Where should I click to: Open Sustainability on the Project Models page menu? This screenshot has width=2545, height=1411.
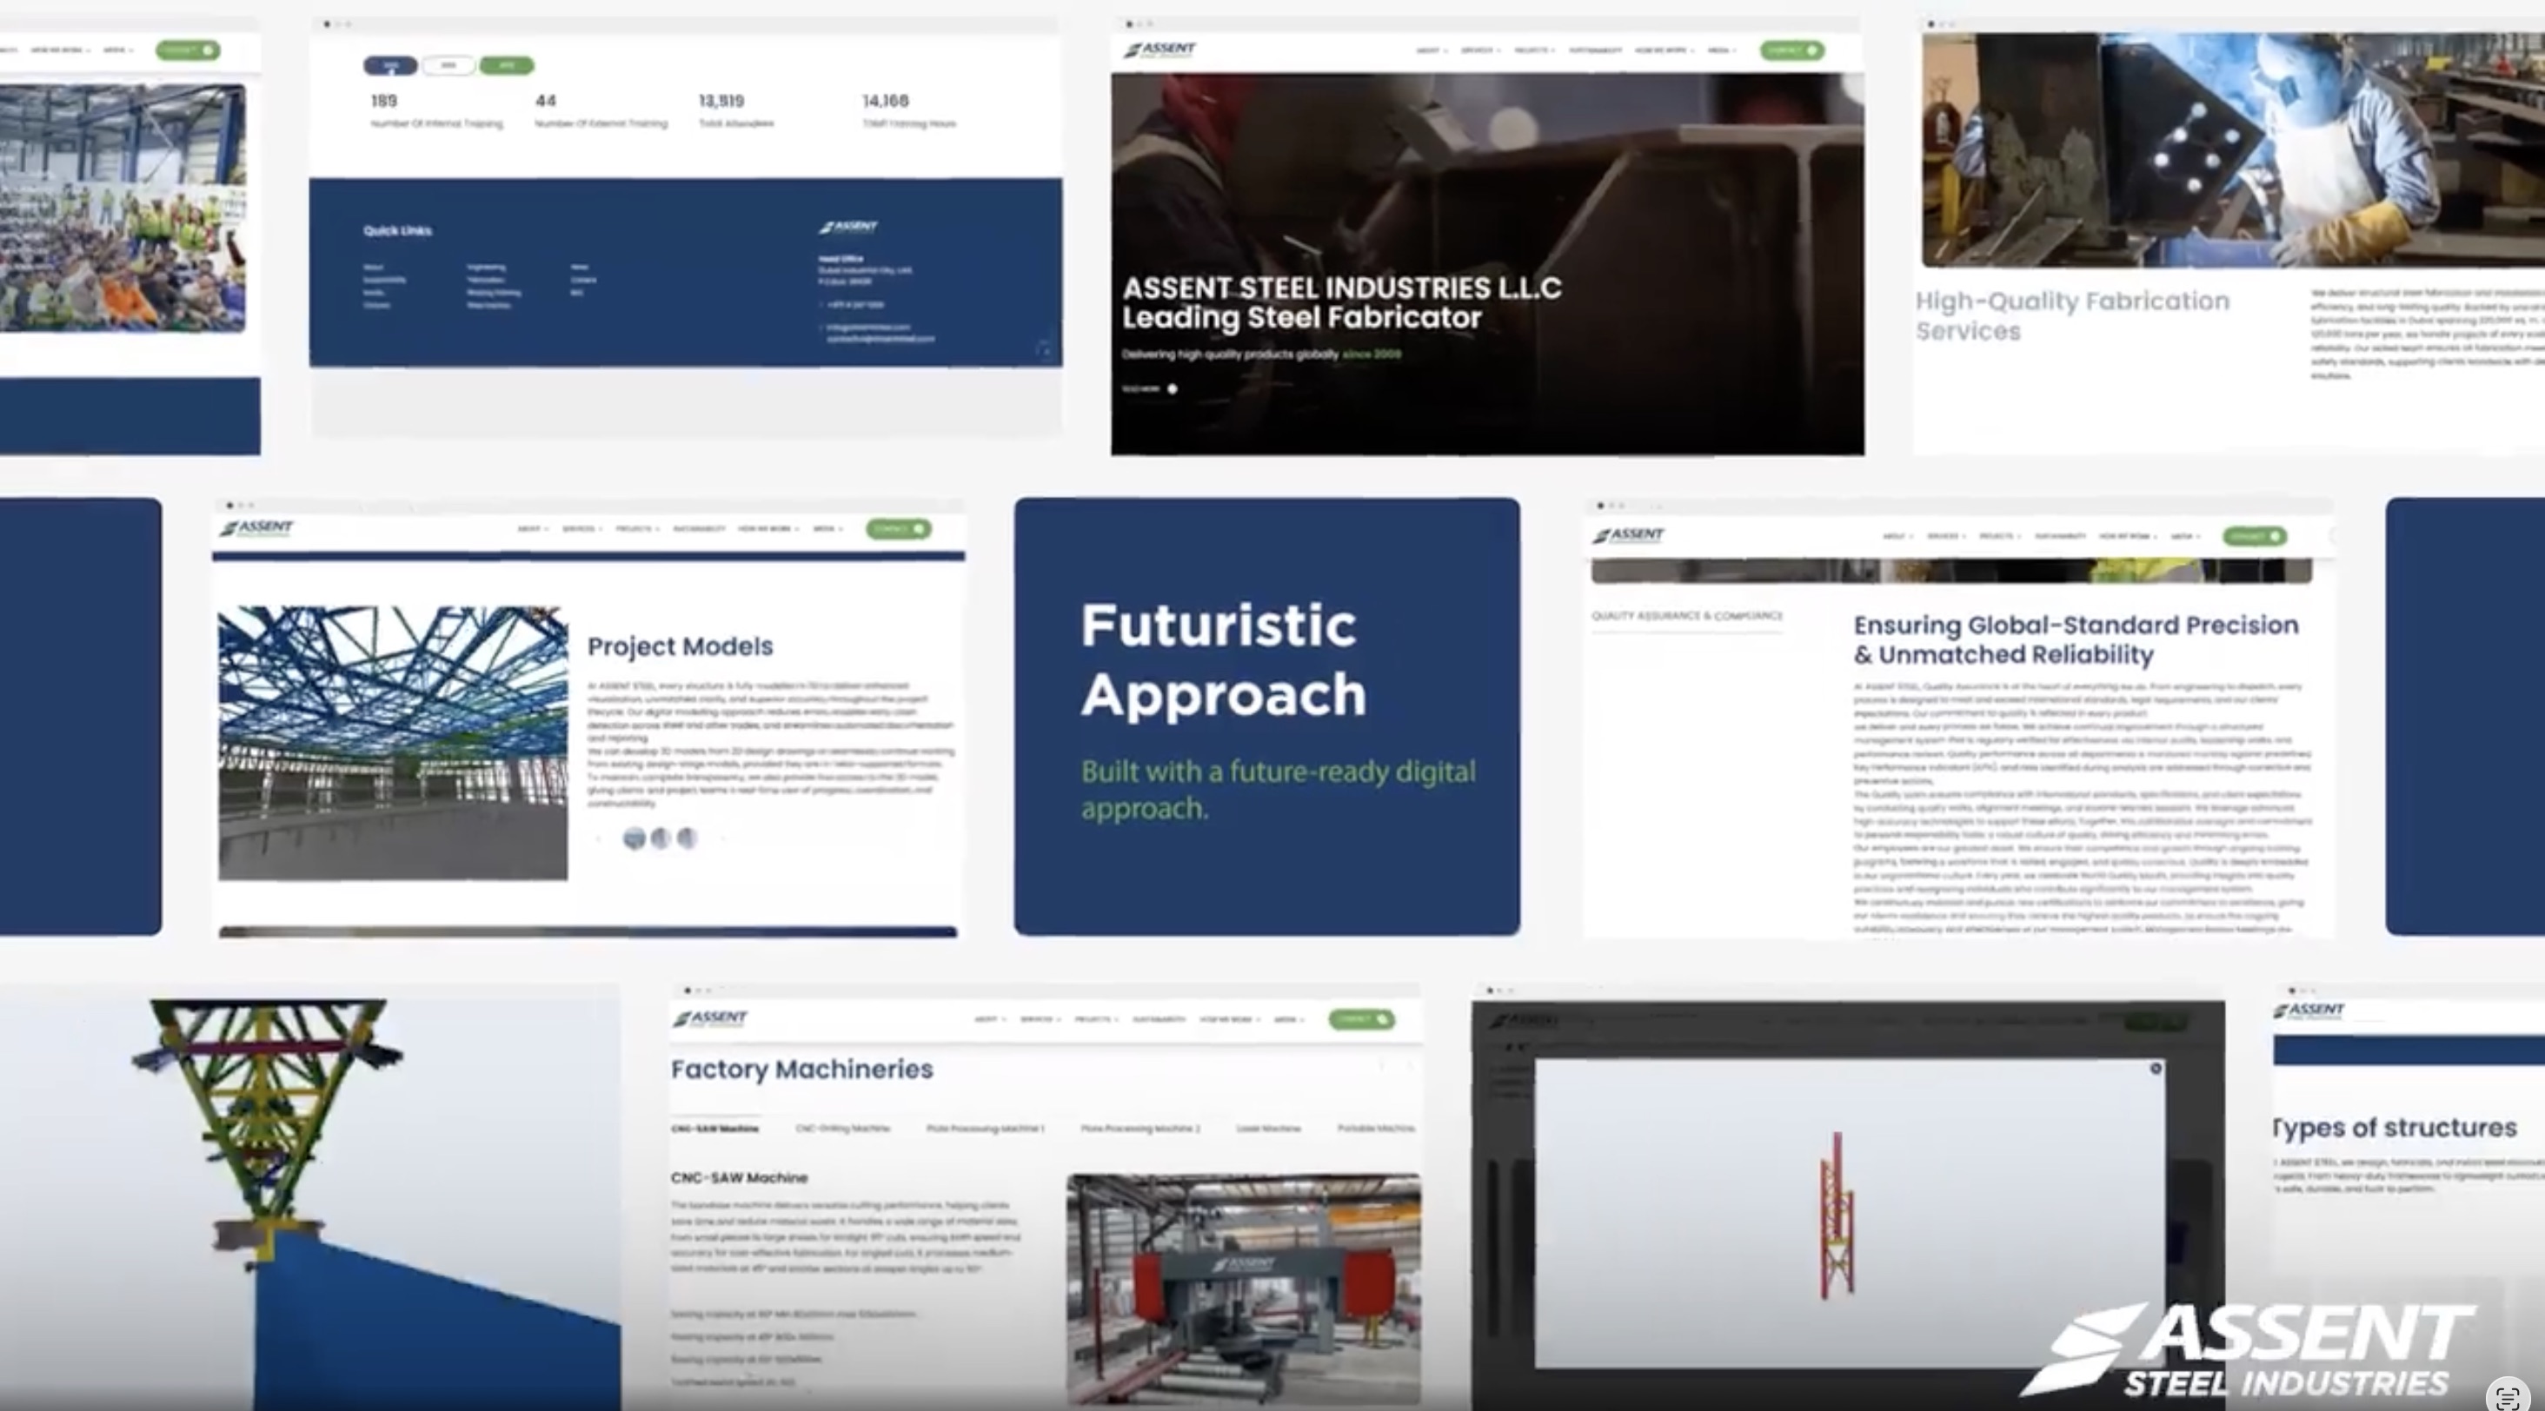pos(700,529)
